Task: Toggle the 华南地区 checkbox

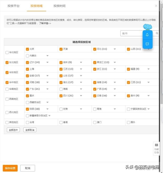Action: point(7,89)
